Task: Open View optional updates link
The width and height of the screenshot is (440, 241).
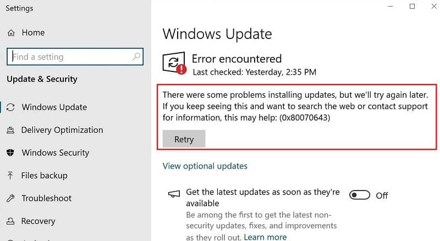Action: 205,166
